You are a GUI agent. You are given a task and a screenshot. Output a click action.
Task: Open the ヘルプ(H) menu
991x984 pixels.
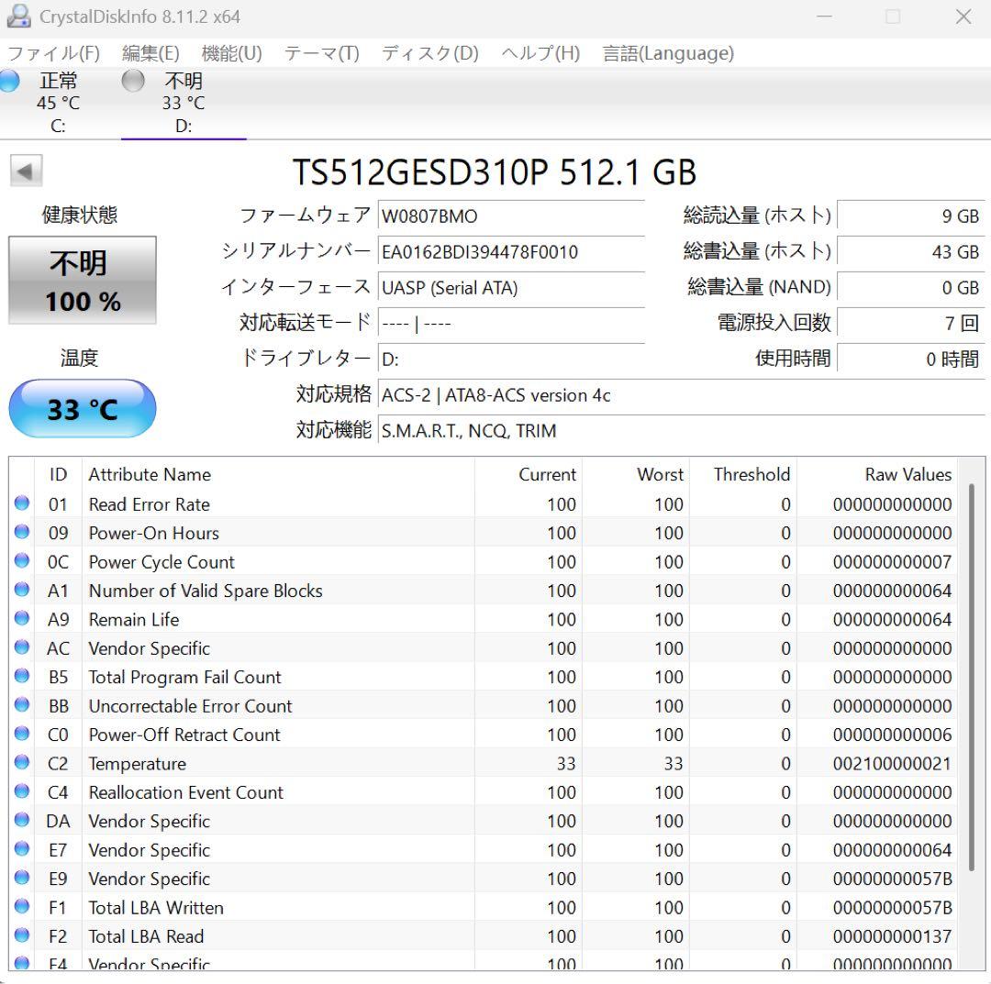pyautogui.click(x=540, y=53)
